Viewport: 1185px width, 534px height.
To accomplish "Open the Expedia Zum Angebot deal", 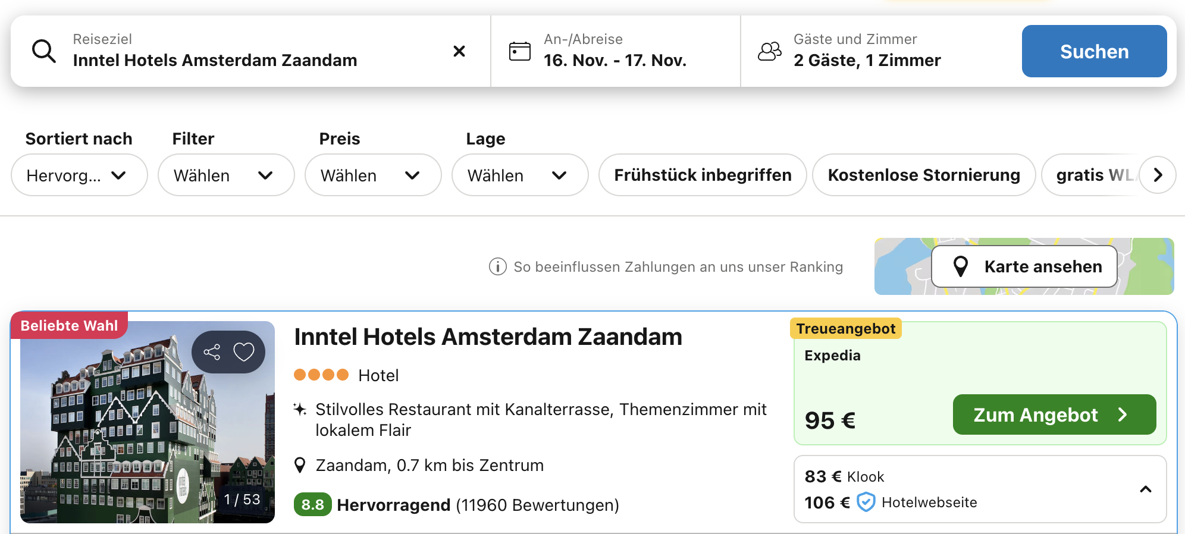I will click(1054, 415).
